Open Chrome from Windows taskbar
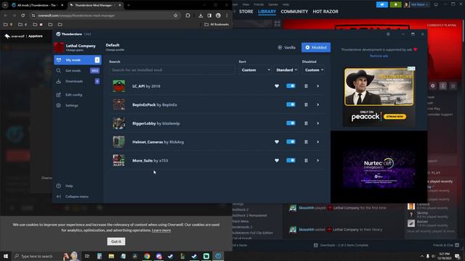Image resolution: width=465 pixels, height=261 pixels. [x=147, y=256]
